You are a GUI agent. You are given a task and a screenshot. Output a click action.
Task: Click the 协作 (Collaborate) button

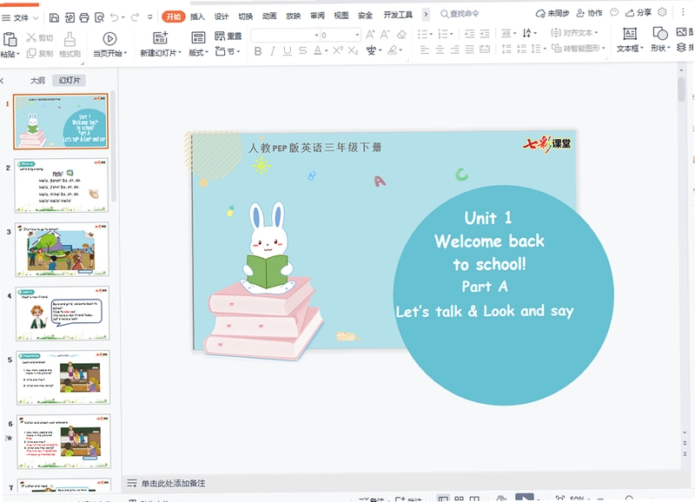tap(589, 13)
